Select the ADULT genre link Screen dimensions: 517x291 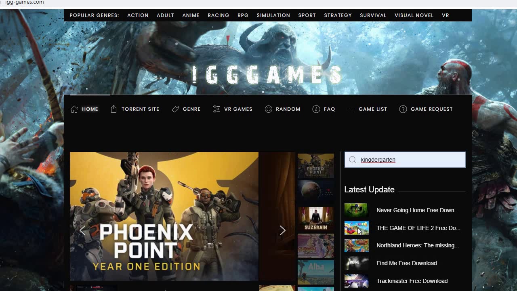165,15
